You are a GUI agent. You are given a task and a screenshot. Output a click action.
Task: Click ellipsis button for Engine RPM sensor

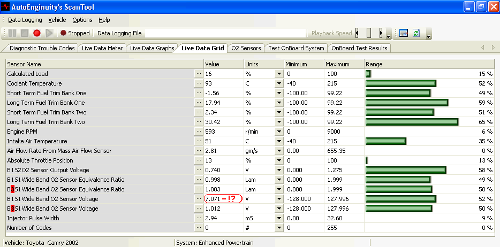click(199, 132)
